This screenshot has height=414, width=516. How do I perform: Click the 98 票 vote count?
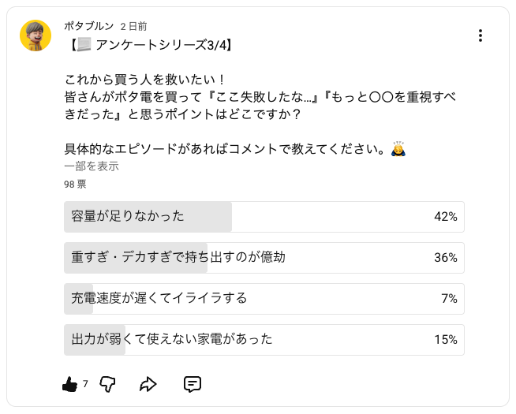click(76, 185)
